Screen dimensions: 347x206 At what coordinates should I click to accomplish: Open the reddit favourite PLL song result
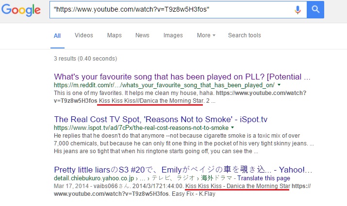click(x=182, y=77)
